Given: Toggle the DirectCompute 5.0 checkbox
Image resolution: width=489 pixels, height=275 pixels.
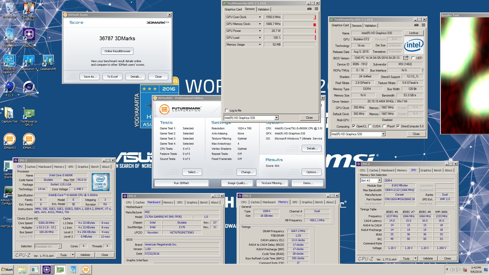Looking at the screenshot, I should 398,126.
